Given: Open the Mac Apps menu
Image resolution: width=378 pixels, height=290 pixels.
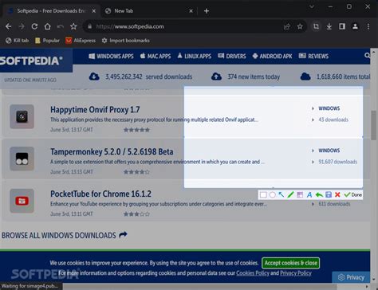Looking at the screenshot, I should pos(156,56).
